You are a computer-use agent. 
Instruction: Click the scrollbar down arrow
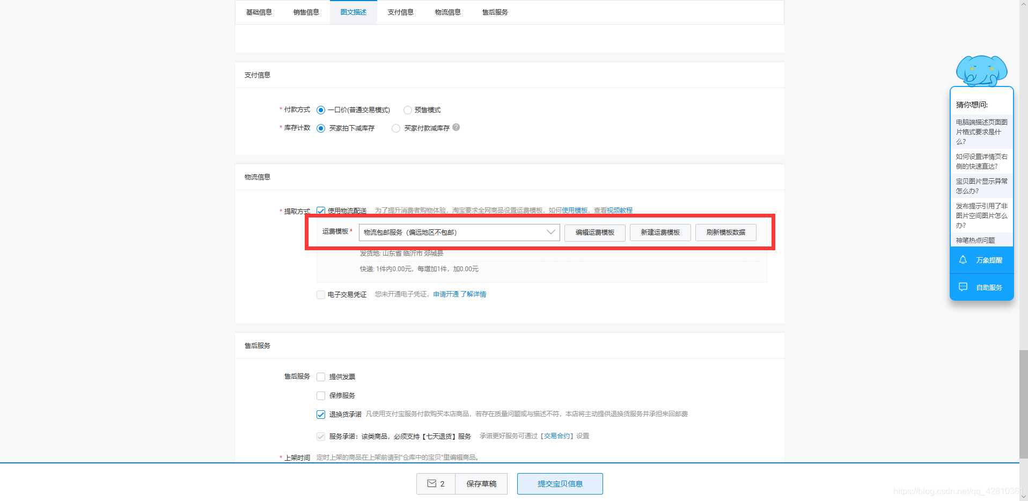tap(1024, 497)
